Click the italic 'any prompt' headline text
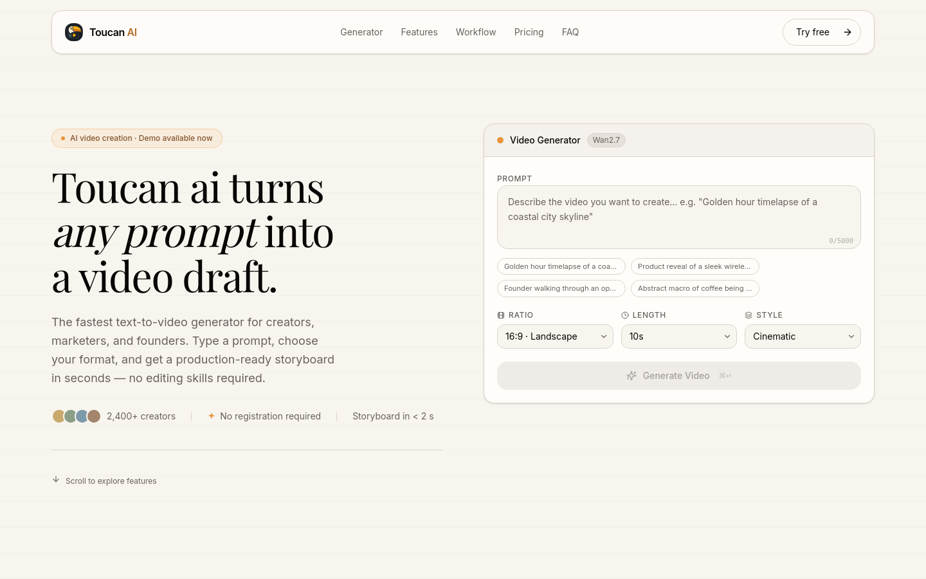 pos(156,232)
